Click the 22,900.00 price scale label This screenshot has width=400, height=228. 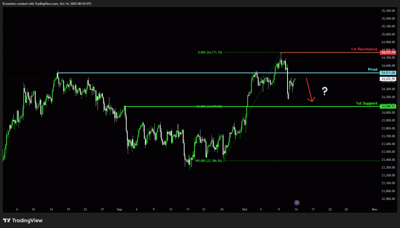click(x=388, y=199)
